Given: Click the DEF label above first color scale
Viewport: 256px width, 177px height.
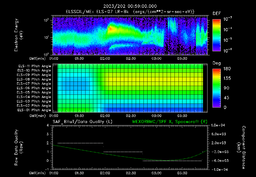Looking at the screenshot, I should [x=217, y=14].
